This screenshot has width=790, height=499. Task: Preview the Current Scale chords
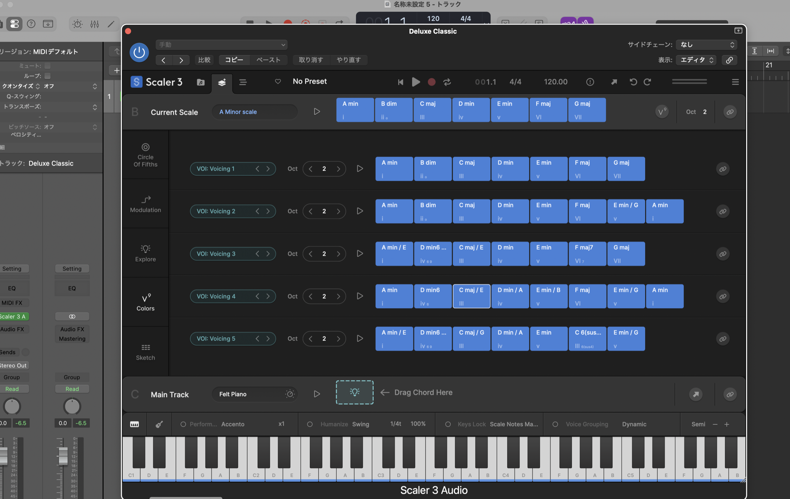point(317,112)
